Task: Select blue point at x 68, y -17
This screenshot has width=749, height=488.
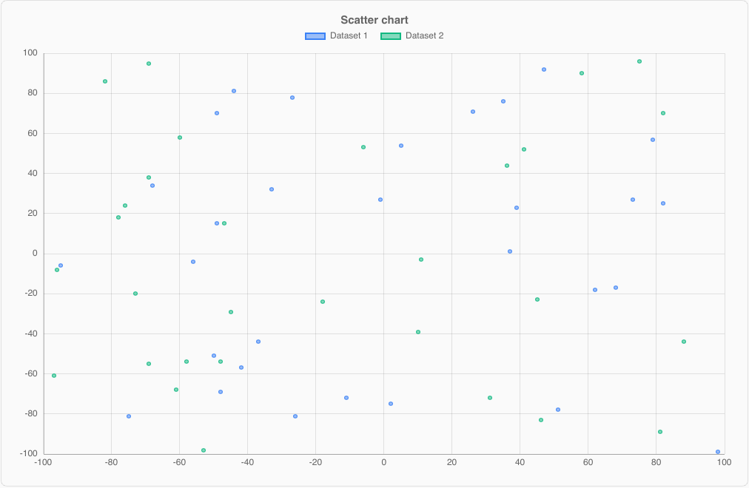Action: [616, 288]
